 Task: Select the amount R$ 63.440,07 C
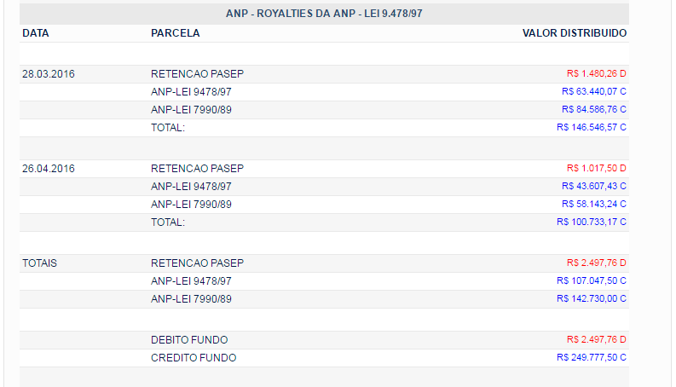pyautogui.click(x=593, y=91)
